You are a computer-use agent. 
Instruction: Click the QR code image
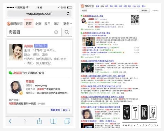click(135, 19)
